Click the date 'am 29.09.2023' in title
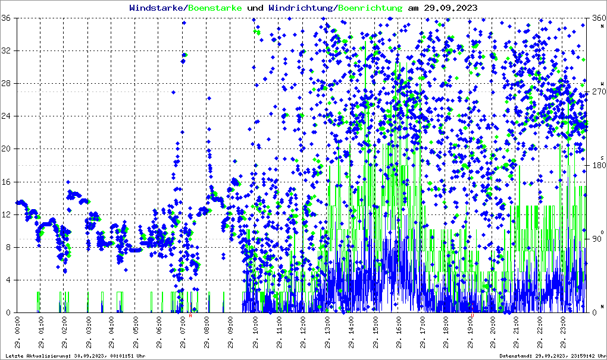The width and height of the screenshot is (607, 360). tap(443, 8)
